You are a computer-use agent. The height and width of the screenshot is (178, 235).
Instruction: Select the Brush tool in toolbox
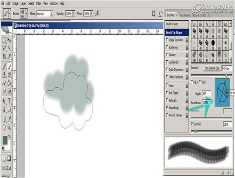(9, 66)
